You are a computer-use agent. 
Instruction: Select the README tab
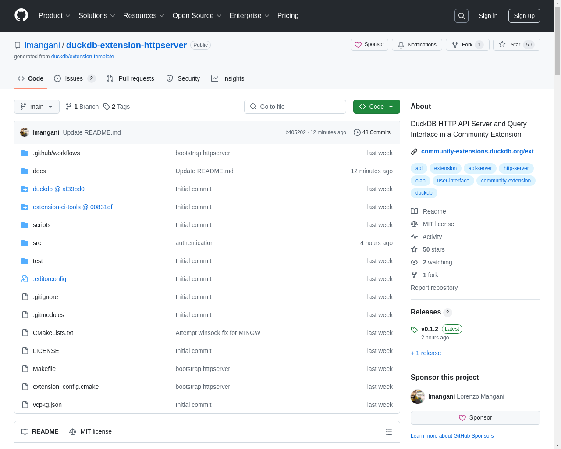point(40,431)
